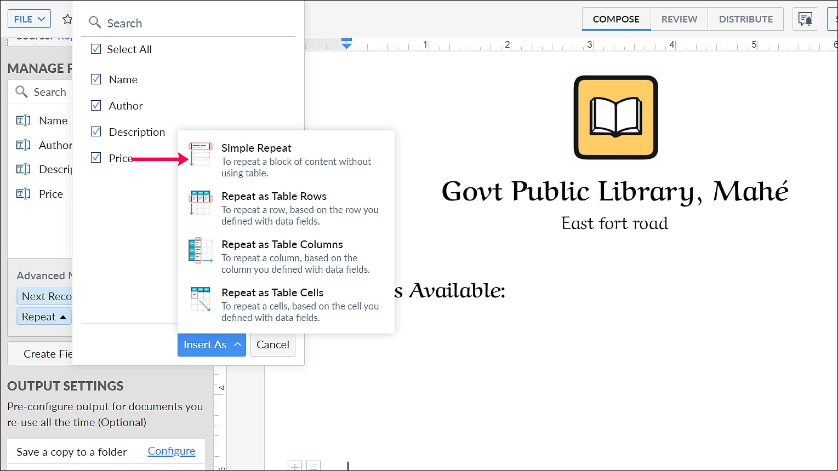The height and width of the screenshot is (471, 838).
Task: Choose Repeat as Table Columns
Action: click(x=286, y=256)
